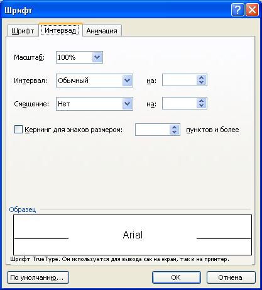
Task: Increase kerning point size spinner
Action: pyautogui.click(x=174, y=127)
